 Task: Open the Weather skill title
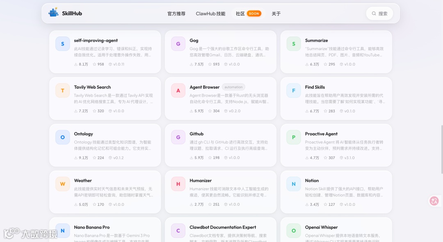pos(83,181)
